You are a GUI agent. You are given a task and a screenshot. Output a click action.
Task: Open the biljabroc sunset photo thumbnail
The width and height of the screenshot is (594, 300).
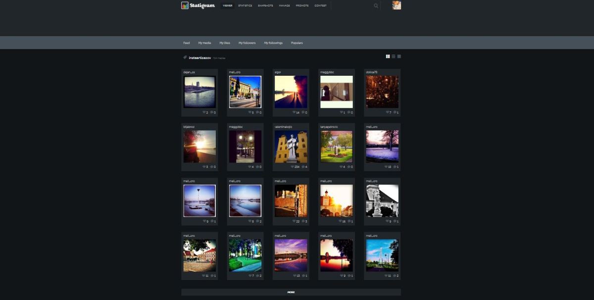[x=199, y=147]
